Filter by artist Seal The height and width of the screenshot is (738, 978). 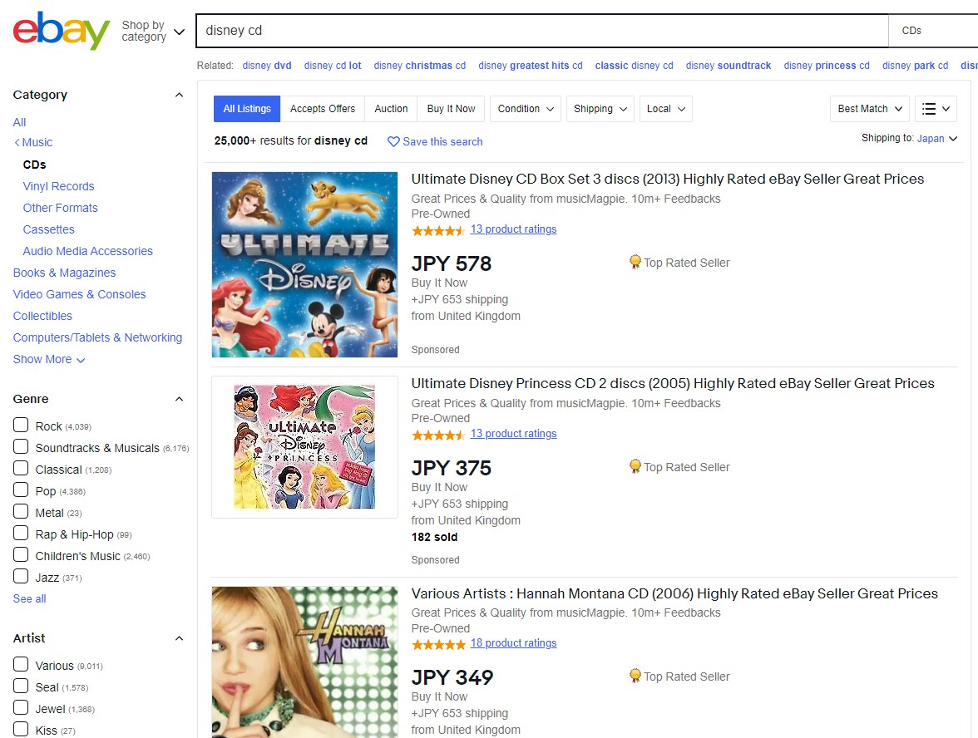21,686
